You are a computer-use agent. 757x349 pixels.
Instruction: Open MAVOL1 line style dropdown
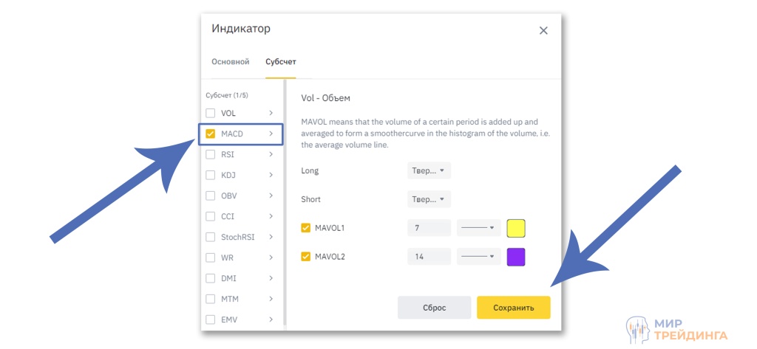point(478,228)
